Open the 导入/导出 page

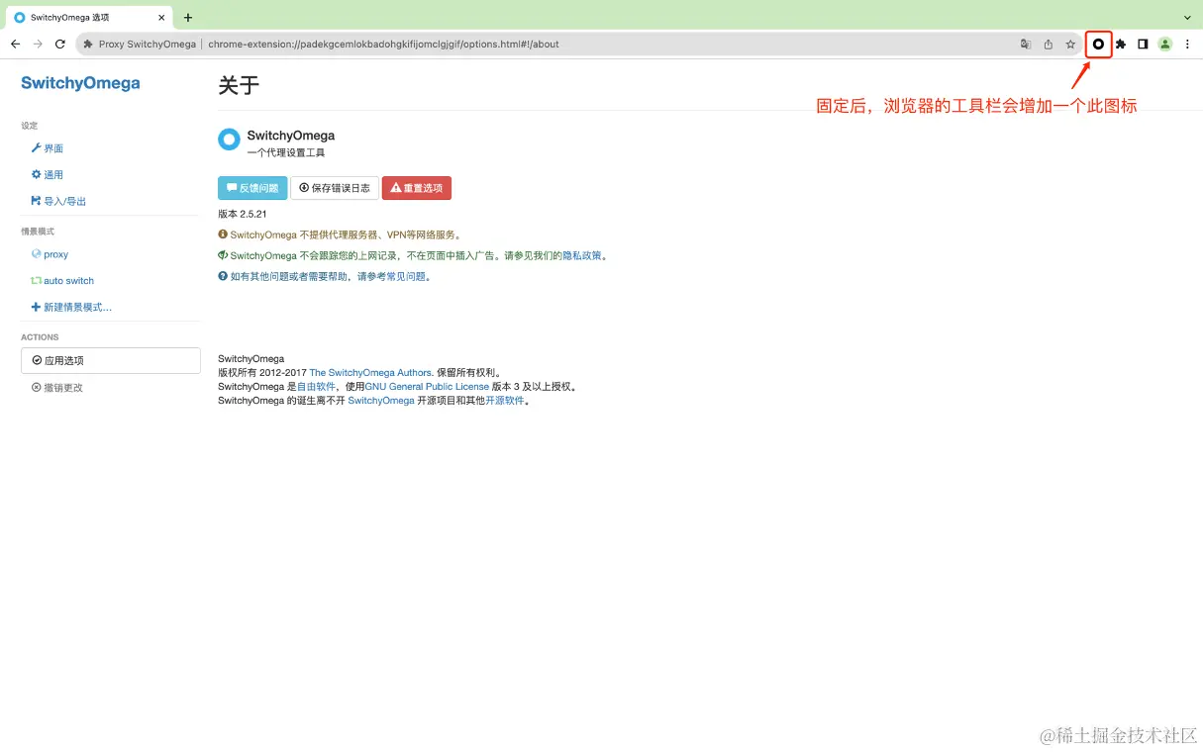click(x=58, y=201)
